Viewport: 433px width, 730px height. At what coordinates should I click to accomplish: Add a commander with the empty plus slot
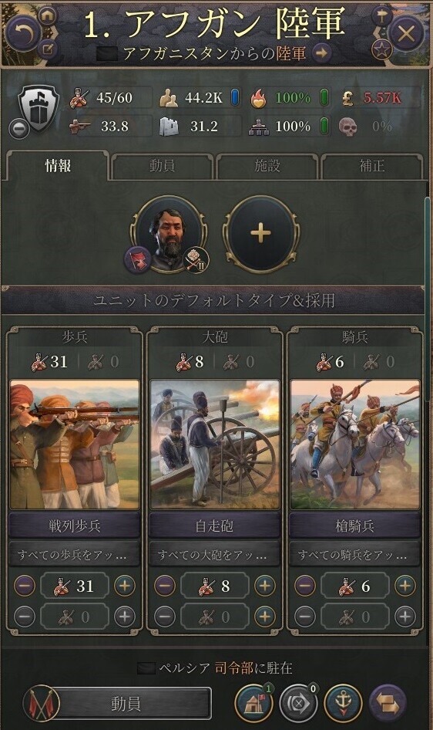261,233
